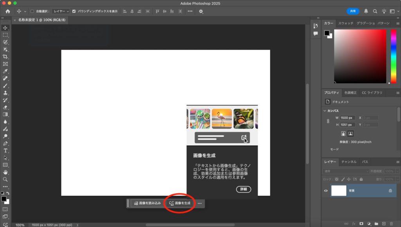
Task: Click the Home icon in options bar
Action: pos(7,11)
